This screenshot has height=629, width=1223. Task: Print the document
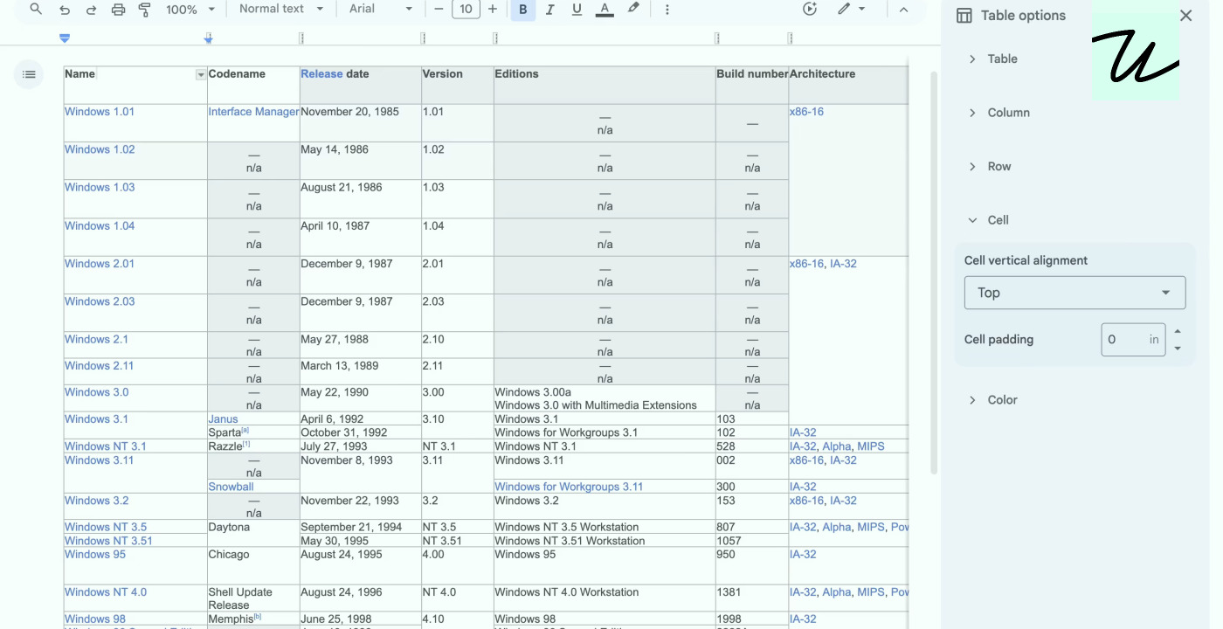click(118, 9)
